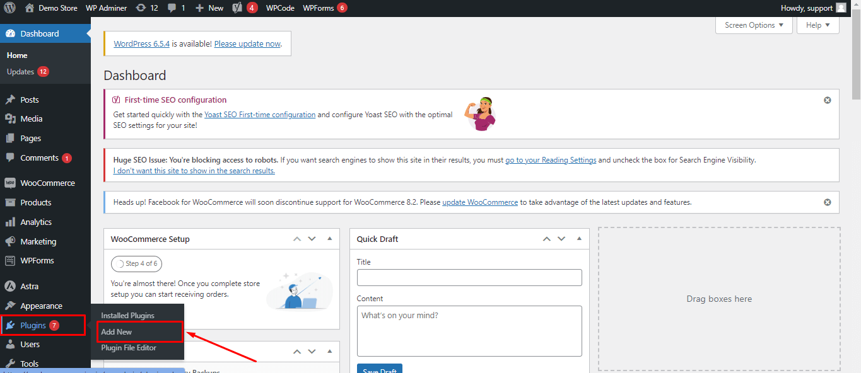Click the update WooCommerce link
This screenshot has width=861, height=373.
(480, 202)
